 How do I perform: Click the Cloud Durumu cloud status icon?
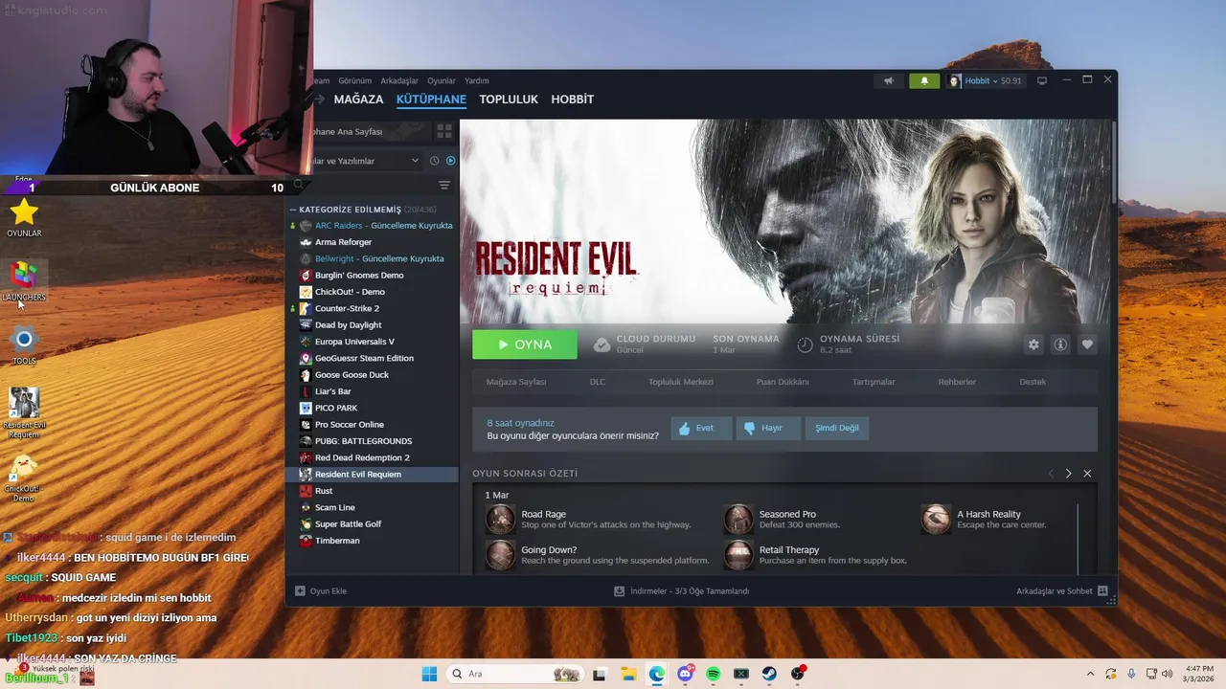click(x=602, y=344)
